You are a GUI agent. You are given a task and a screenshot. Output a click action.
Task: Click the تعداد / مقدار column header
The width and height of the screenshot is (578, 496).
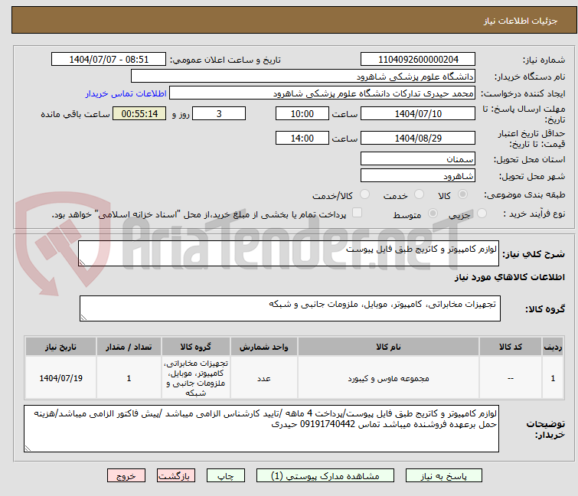pyautogui.click(x=129, y=347)
